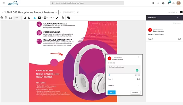Select the blue pointer selection tool
The height and width of the screenshot is (105, 183).
35,18
